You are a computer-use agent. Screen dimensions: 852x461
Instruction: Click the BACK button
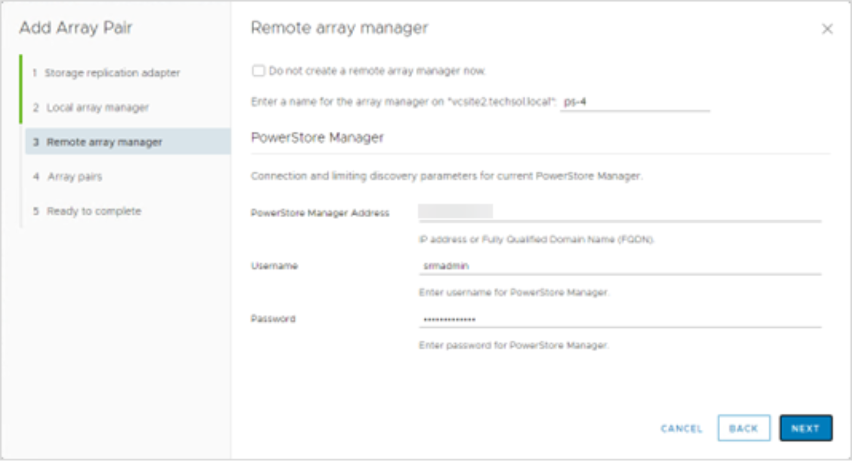(744, 428)
